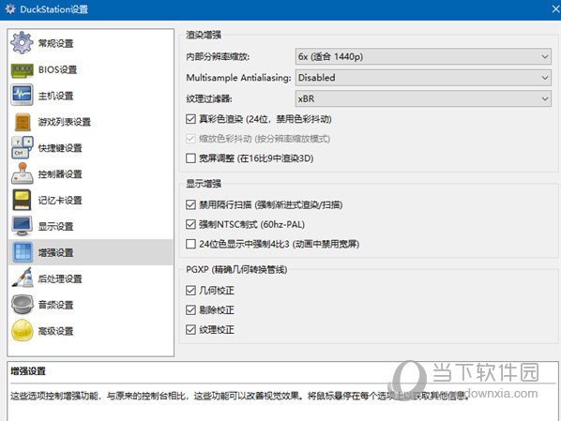The image size is (561, 421).
Task: Open the 内部分辨率缩放 dropdown
Action: click(x=423, y=56)
